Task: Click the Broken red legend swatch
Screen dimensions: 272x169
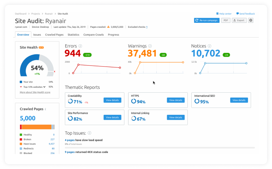Action: pyautogui.click(x=21, y=139)
